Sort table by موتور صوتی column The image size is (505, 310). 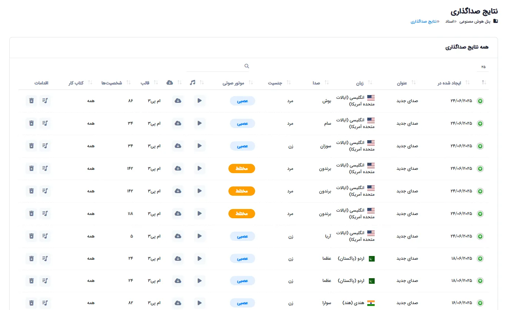click(238, 83)
